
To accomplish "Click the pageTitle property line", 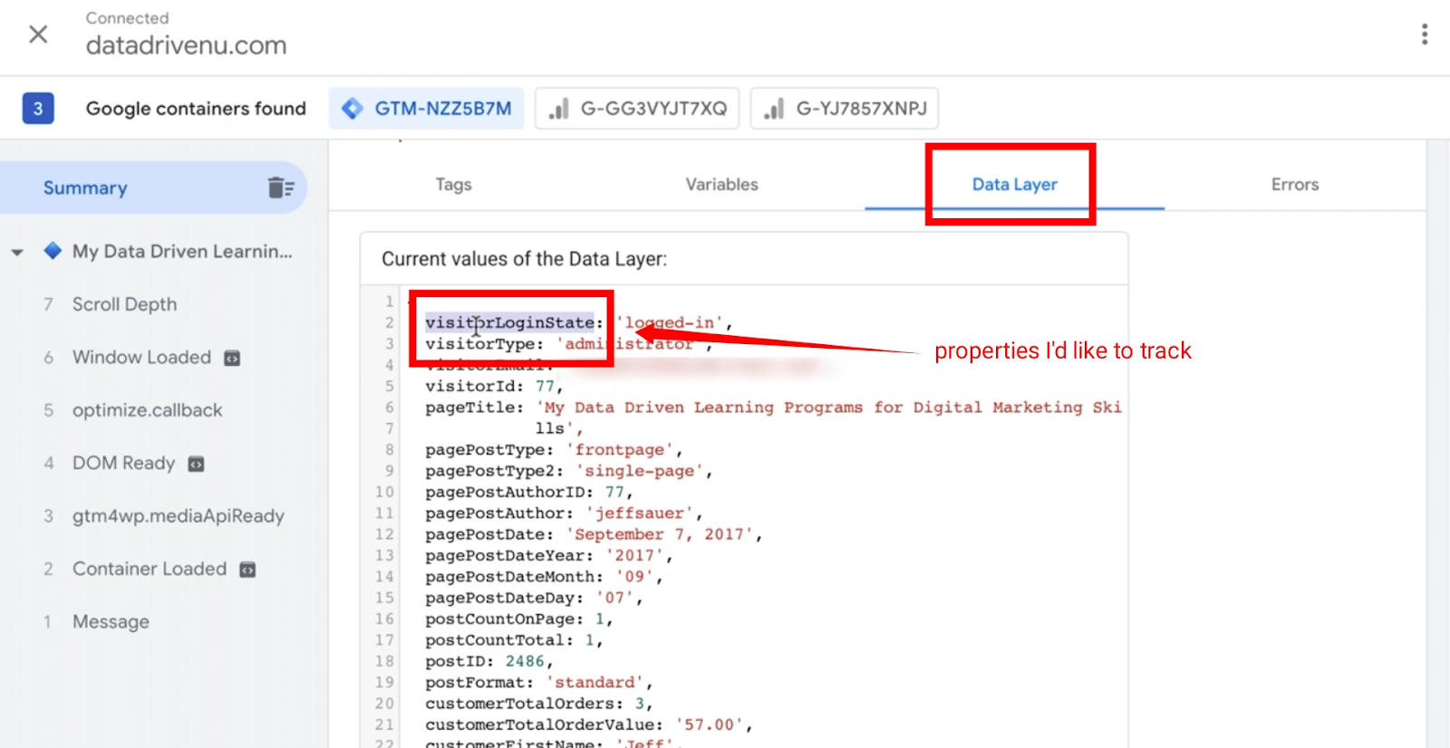I will [x=773, y=408].
